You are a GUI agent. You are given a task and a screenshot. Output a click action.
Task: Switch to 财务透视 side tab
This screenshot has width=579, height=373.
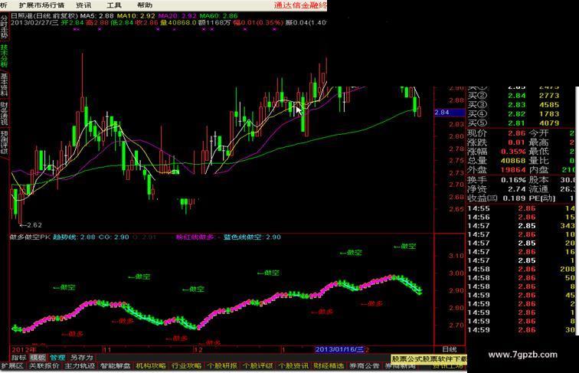pyautogui.click(x=4, y=113)
